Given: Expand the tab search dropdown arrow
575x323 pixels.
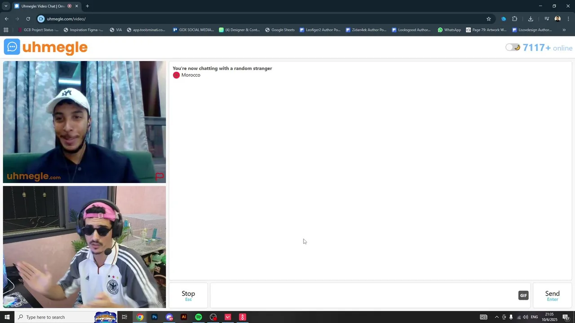Looking at the screenshot, I should coord(6,6).
